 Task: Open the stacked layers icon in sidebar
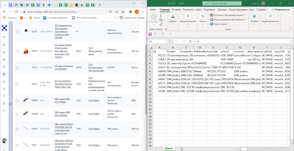click(x=4, y=60)
